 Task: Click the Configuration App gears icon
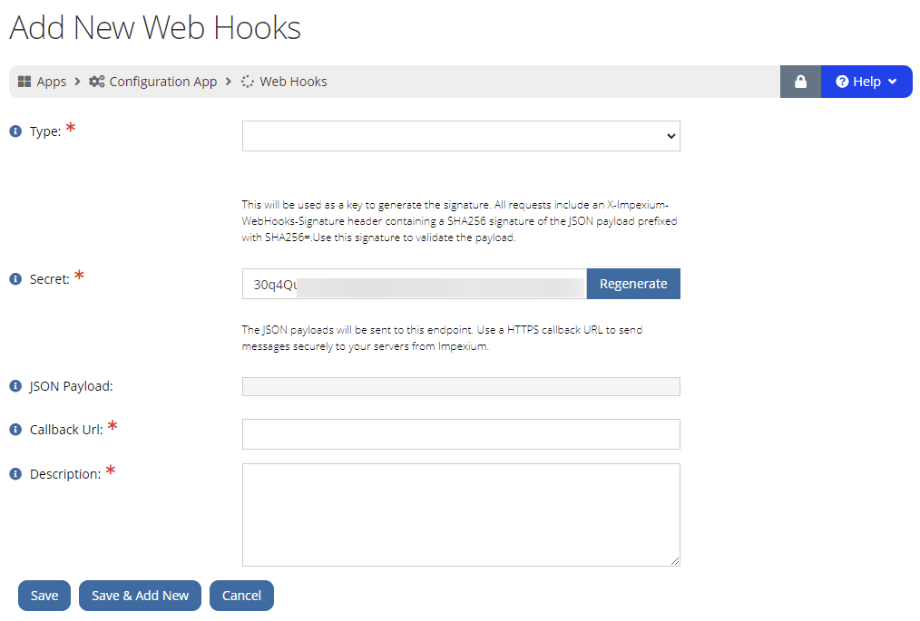coord(96,82)
